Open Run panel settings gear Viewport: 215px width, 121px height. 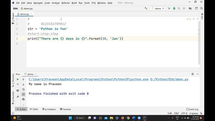point(192,74)
